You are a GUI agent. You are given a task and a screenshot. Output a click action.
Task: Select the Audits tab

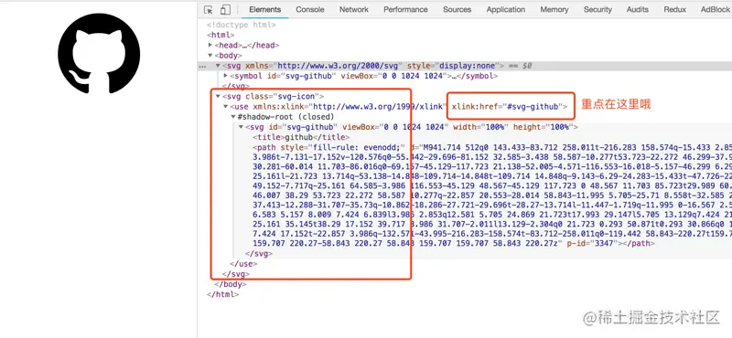coord(637,9)
